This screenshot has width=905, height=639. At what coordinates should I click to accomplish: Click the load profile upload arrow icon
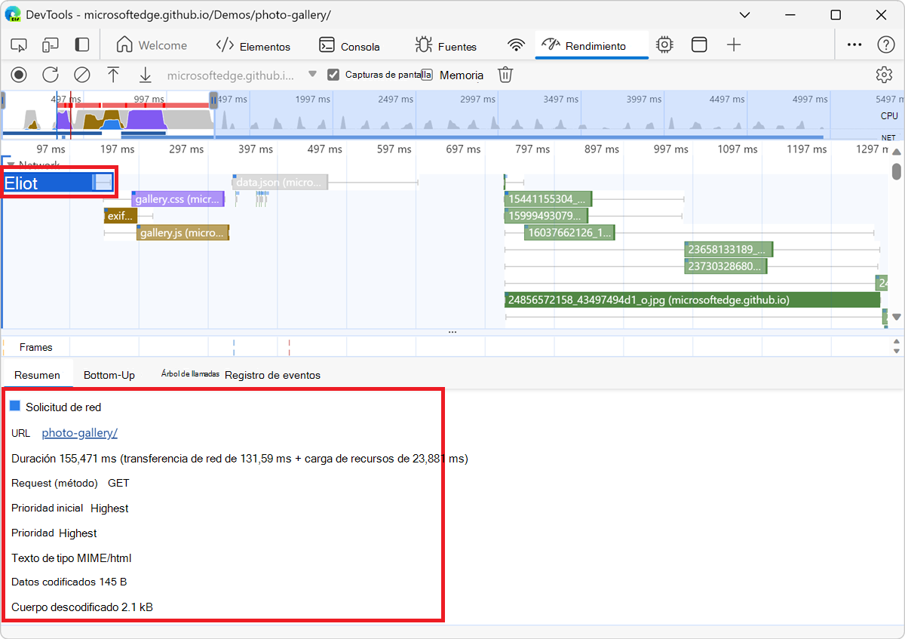[x=113, y=75]
